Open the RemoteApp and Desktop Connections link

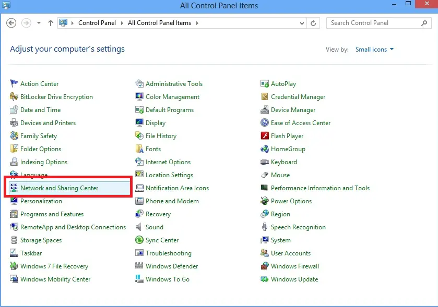point(73,227)
